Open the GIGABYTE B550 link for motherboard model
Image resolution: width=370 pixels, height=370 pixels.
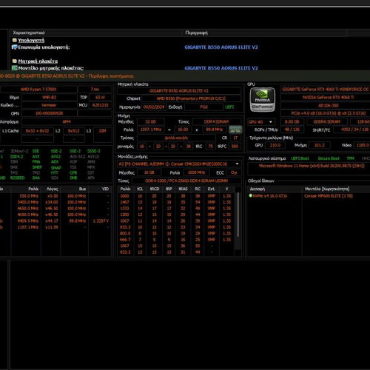[x=221, y=68]
